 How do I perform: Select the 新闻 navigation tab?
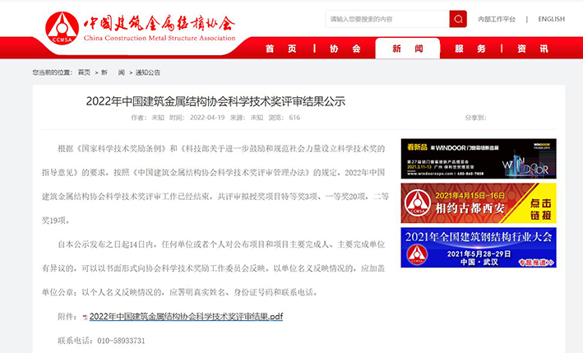pyautogui.click(x=408, y=49)
